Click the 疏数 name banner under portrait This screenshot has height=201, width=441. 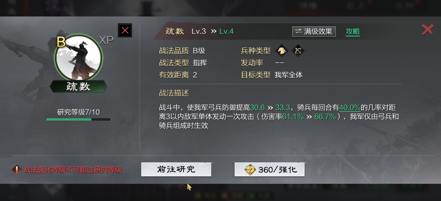pyautogui.click(x=78, y=87)
